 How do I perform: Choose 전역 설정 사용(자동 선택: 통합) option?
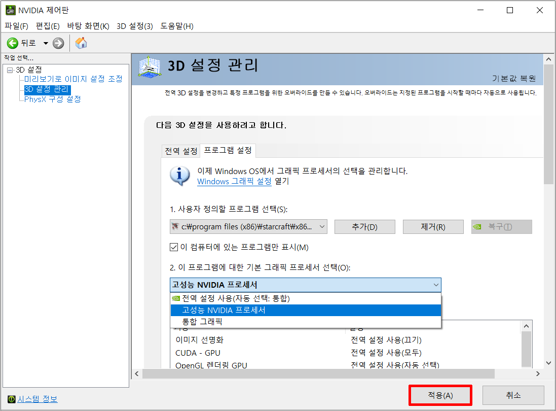click(x=306, y=298)
